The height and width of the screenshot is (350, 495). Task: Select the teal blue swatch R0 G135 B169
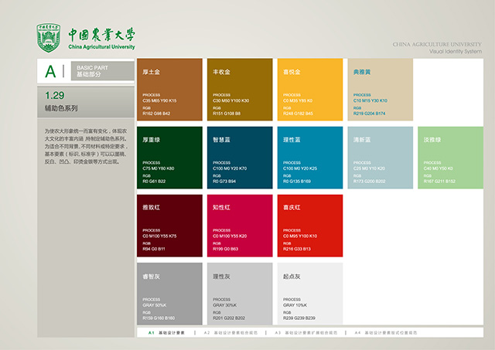click(309, 157)
